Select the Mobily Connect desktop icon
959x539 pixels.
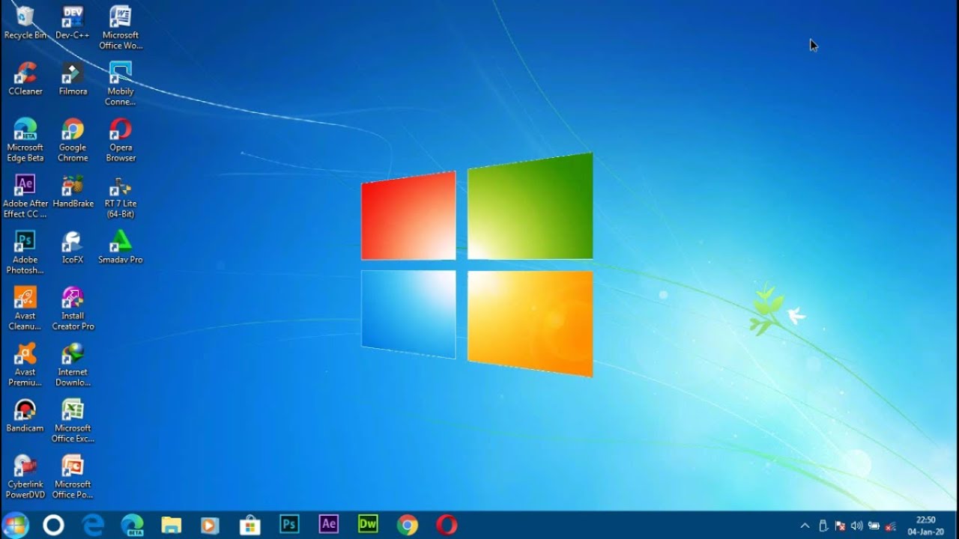pyautogui.click(x=121, y=84)
